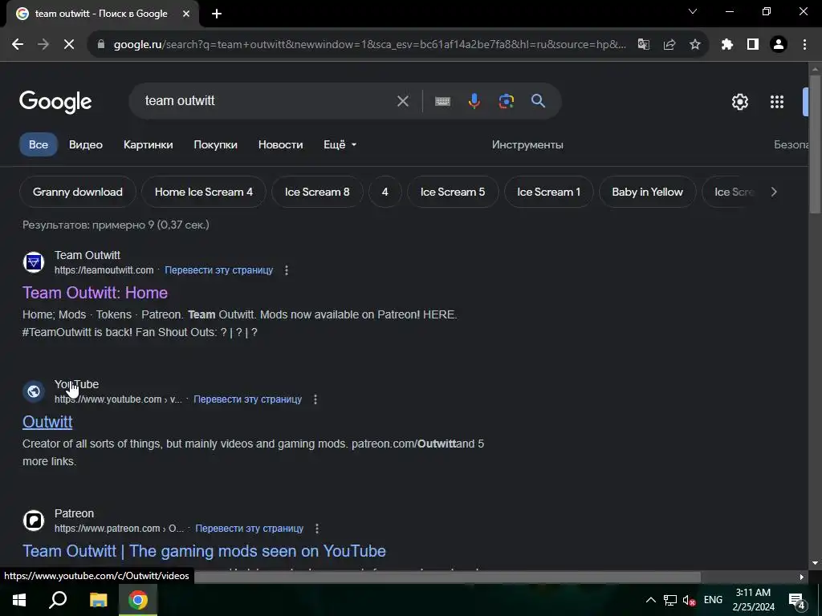822x616 pixels.
Task: Click the vertical page scrollbar thumb
Action: click(815, 144)
